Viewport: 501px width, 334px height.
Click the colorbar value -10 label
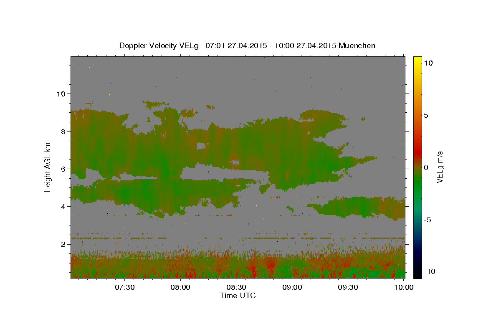point(430,272)
